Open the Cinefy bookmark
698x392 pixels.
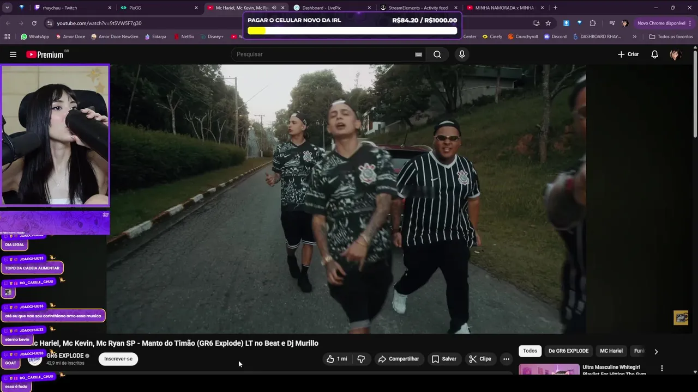tap(492, 36)
